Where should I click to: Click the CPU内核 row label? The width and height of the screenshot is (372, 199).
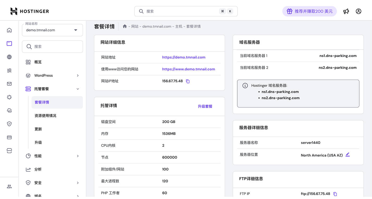point(108,146)
